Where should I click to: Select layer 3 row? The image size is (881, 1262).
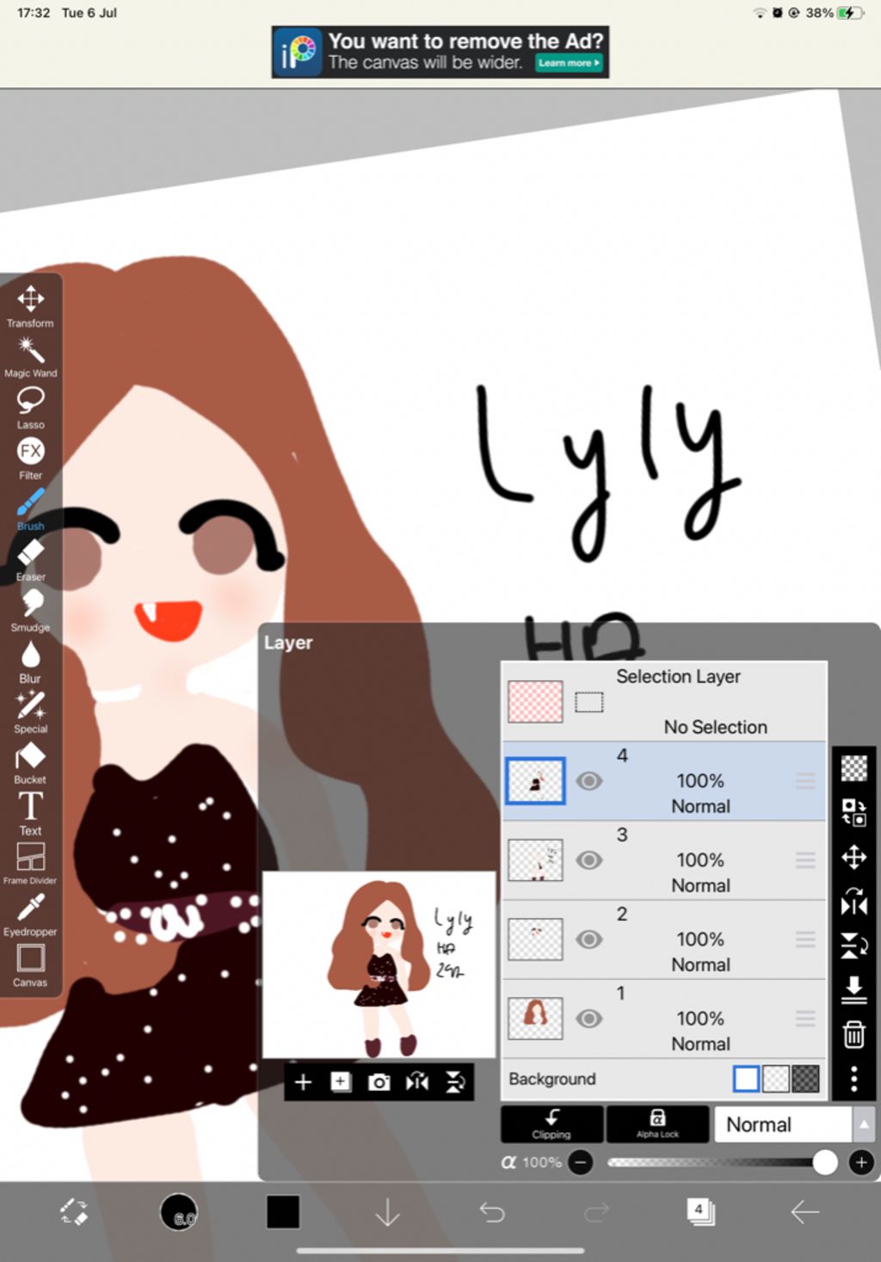[664, 860]
